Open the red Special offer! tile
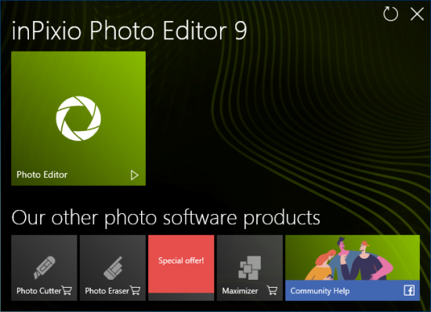The width and height of the screenshot is (431, 312). tap(181, 264)
